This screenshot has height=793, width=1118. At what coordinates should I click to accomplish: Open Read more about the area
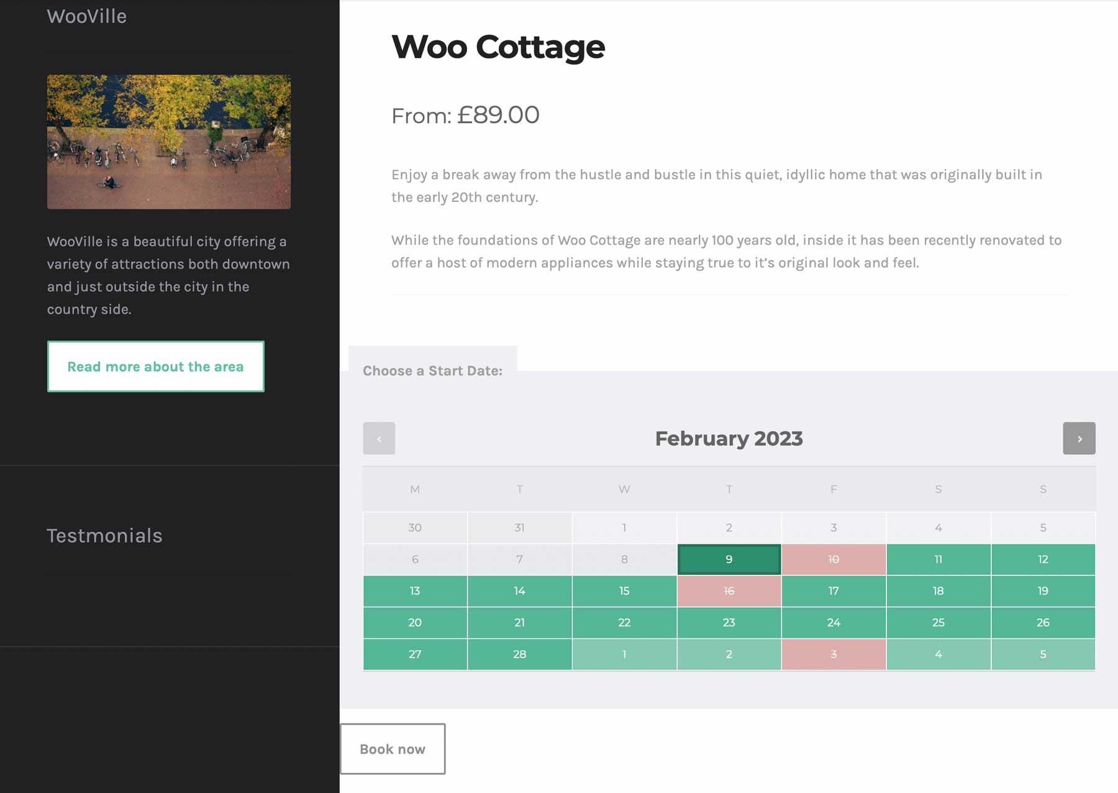click(155, 366)
